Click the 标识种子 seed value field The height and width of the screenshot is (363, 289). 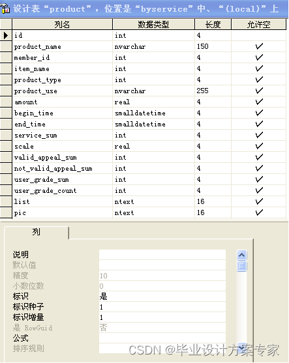[162, 307]
